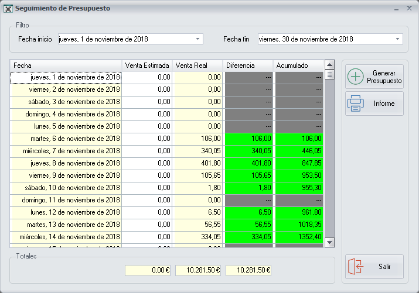Click the Venta Estimada column header
419x293 pixels.
[148, 65]
